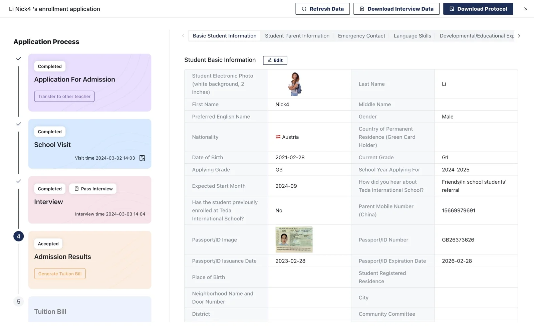Viewport: 534px width, 334px height.
Task: Click Place of Birth label
Action: (x=208, y=278)
